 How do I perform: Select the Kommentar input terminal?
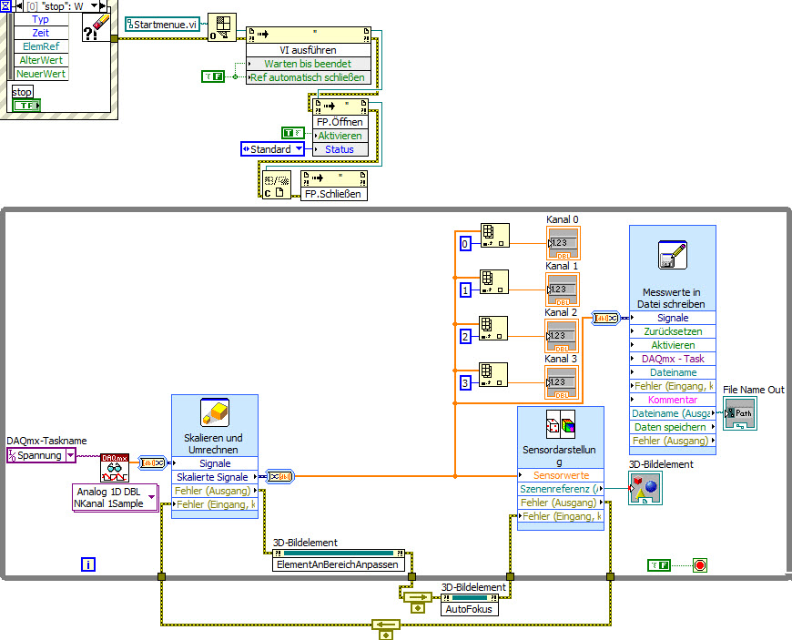coord(673,400)
